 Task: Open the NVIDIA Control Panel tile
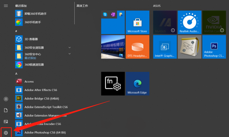tap(214, 22)
